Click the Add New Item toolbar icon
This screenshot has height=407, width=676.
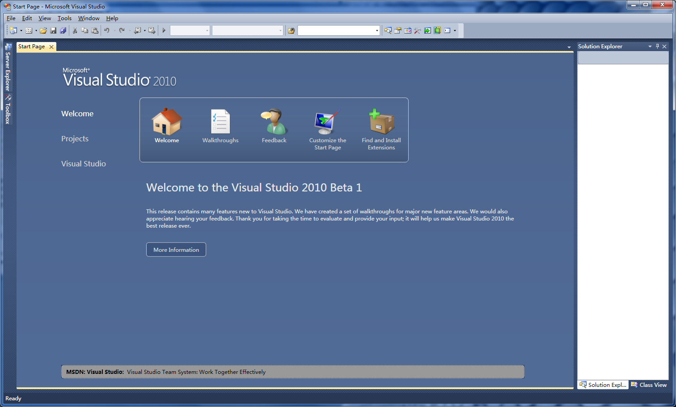pyautogui.click(x=29, y=30)
